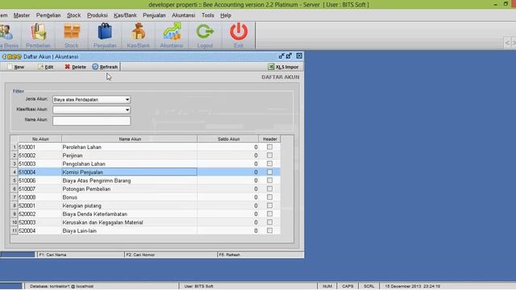Screen dimensions: 516x290
Task: Open the Akuntansi menu
Action: point(183,15)
